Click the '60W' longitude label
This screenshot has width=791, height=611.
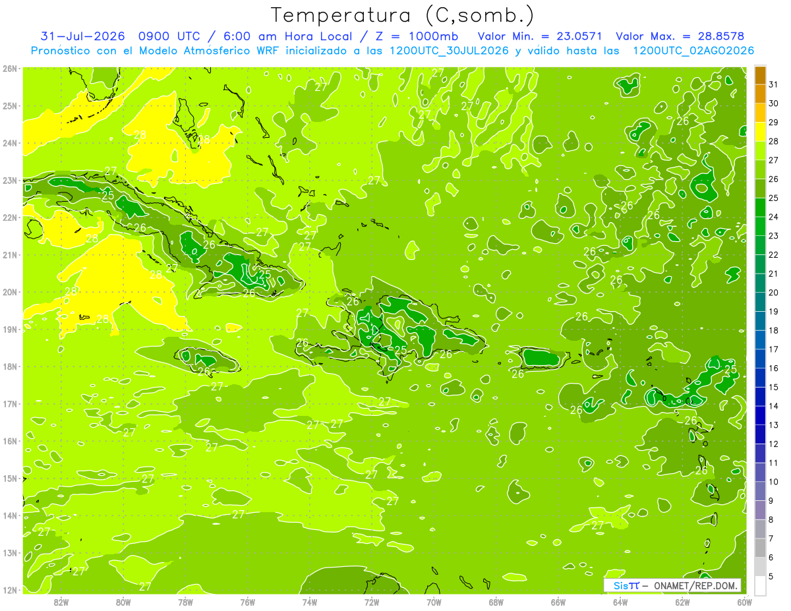coord(745,602)
